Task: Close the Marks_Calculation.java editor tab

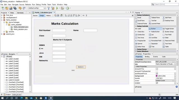Action: click(x=54, y=12)
